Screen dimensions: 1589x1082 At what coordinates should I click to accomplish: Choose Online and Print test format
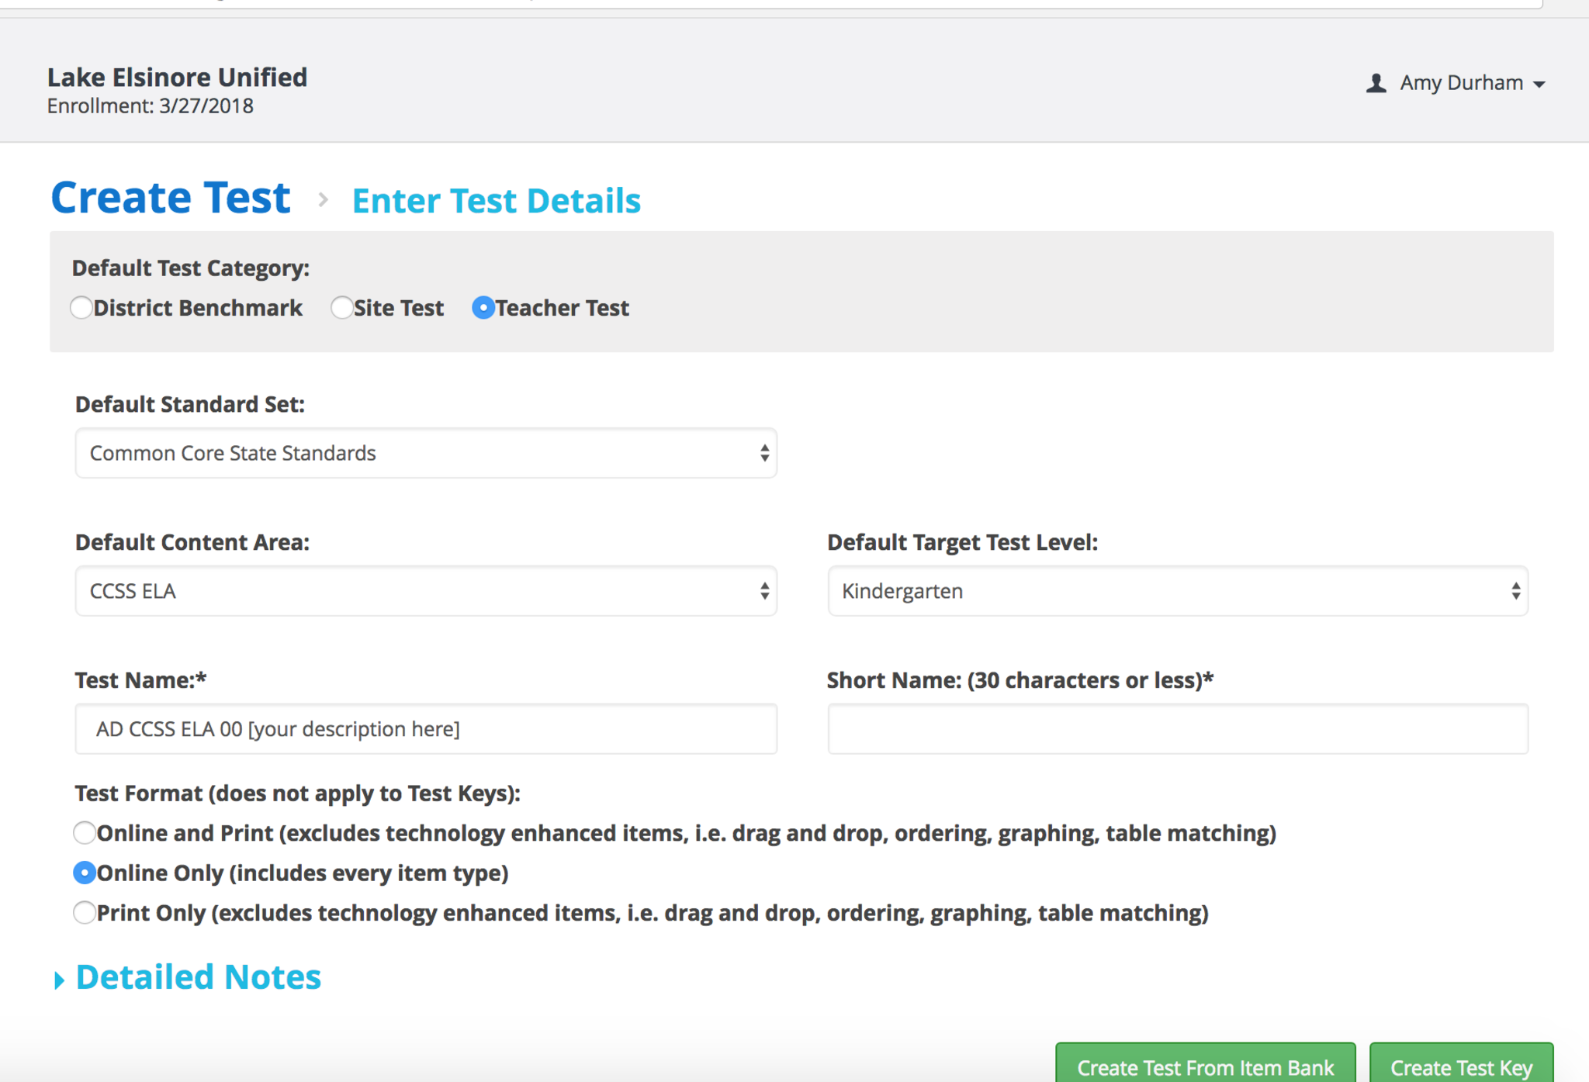click(x=85, y=833)
